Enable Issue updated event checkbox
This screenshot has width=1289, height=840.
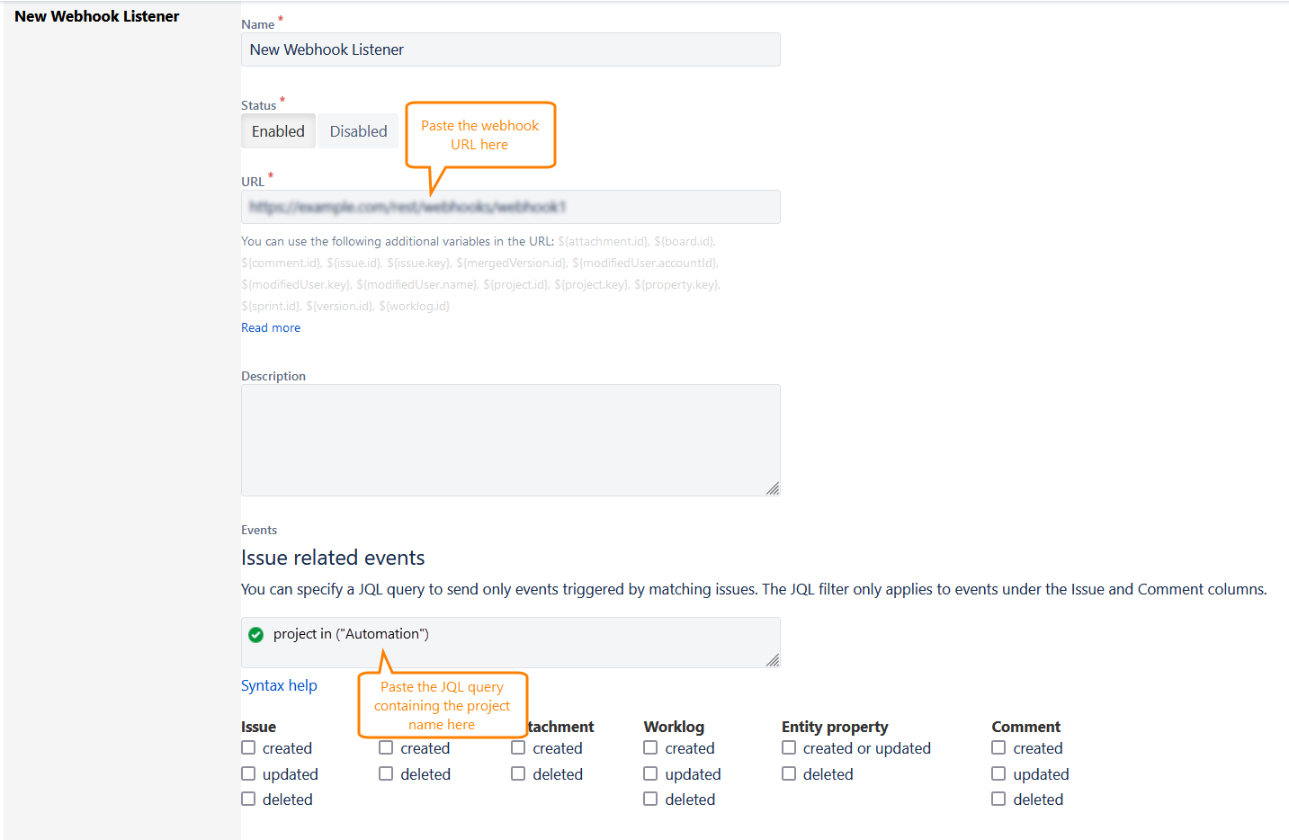249,774
